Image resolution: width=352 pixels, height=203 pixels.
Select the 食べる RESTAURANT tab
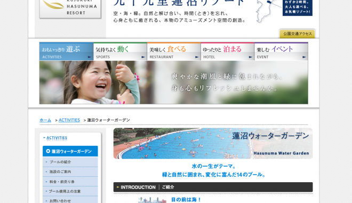pos(174,51)
